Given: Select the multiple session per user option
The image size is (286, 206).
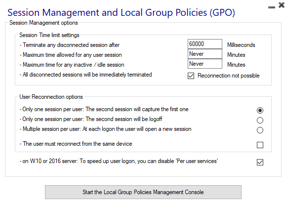Looking at the screenshot, I should [x=260, y=130].
